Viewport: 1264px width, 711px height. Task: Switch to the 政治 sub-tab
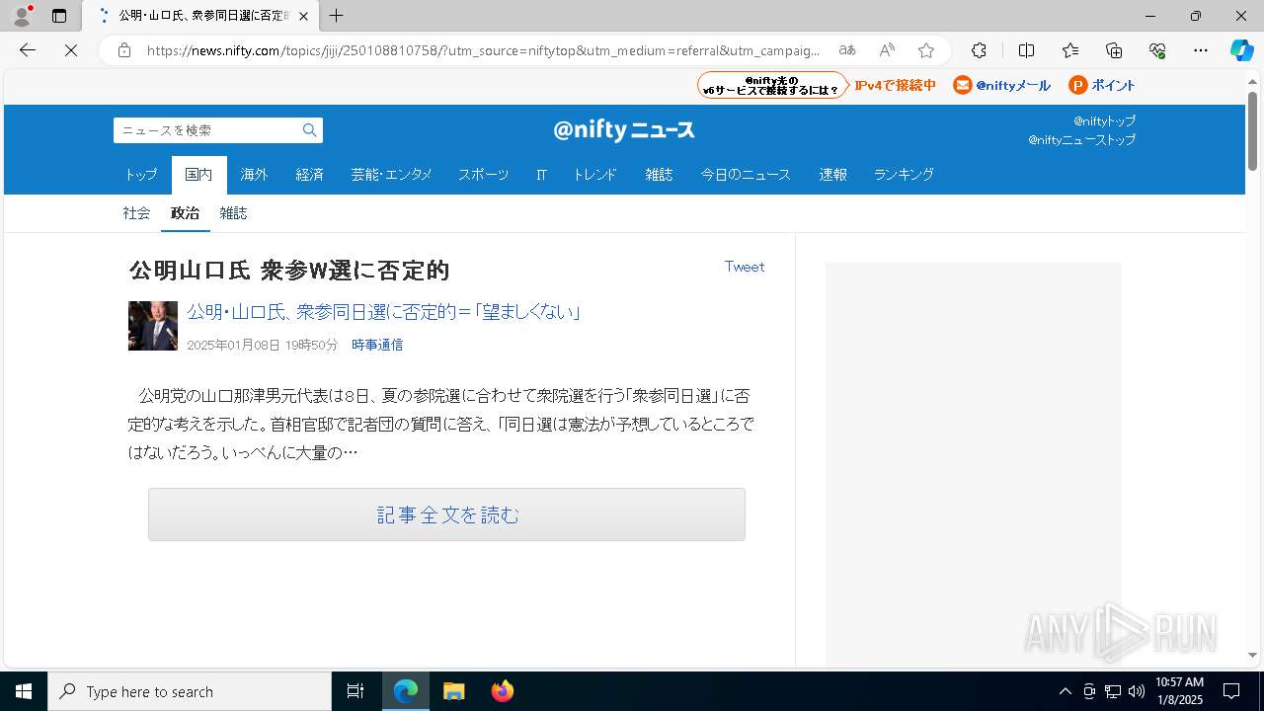pyautogui.click(x=185, y=213)
